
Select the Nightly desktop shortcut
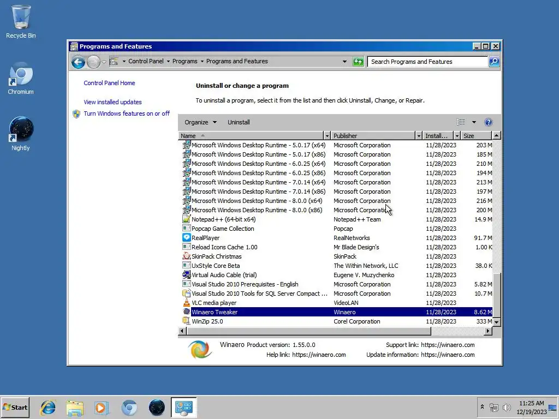click(x=21, y=134)
